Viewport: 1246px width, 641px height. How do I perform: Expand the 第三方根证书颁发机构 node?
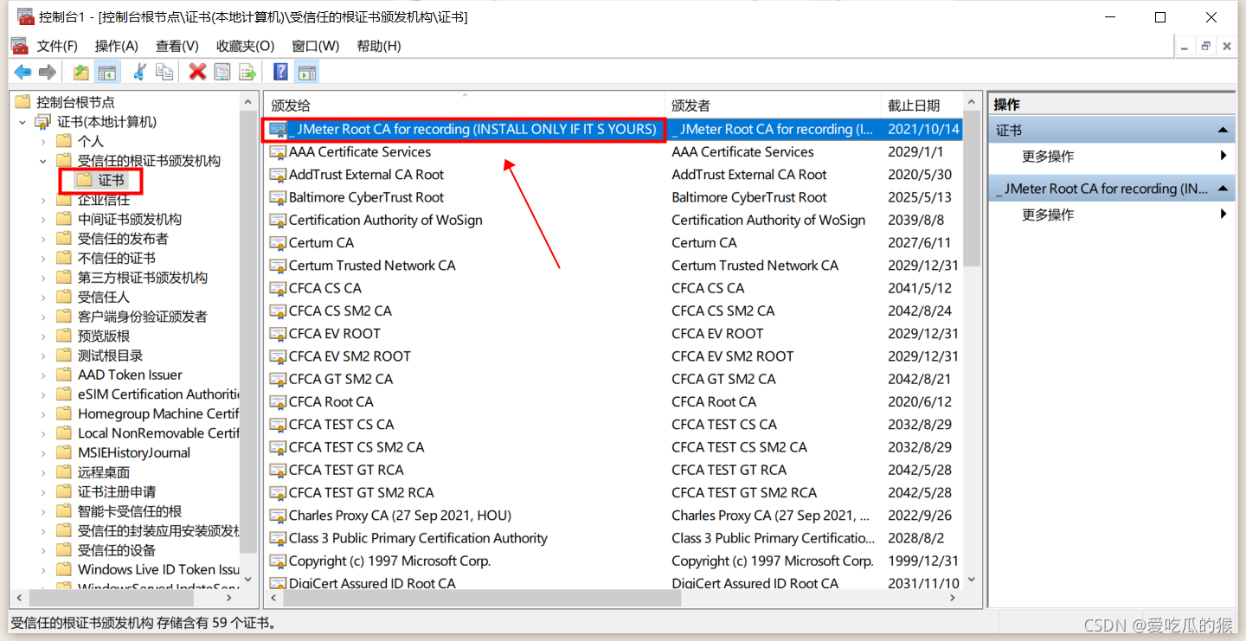pyautogui.click(x=43, y=278)
